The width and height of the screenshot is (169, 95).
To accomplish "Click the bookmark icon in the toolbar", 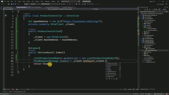I will click(x=92, y=4).
